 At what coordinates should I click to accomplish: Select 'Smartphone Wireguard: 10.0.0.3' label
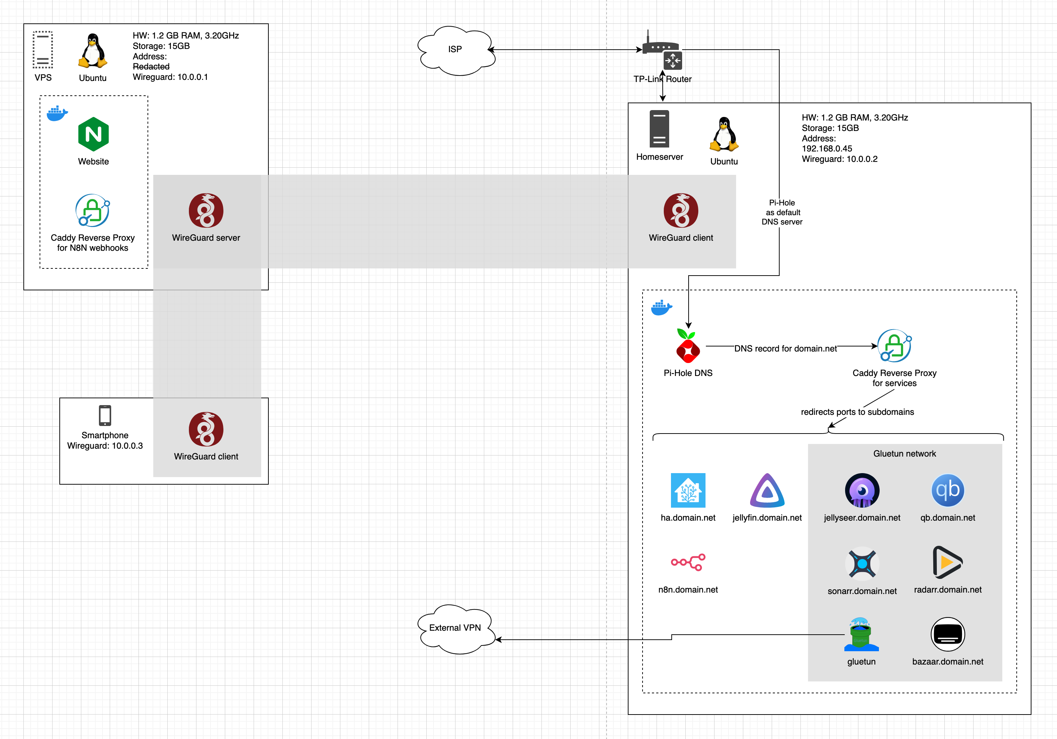pyautogui.click(x=105, y=441)
